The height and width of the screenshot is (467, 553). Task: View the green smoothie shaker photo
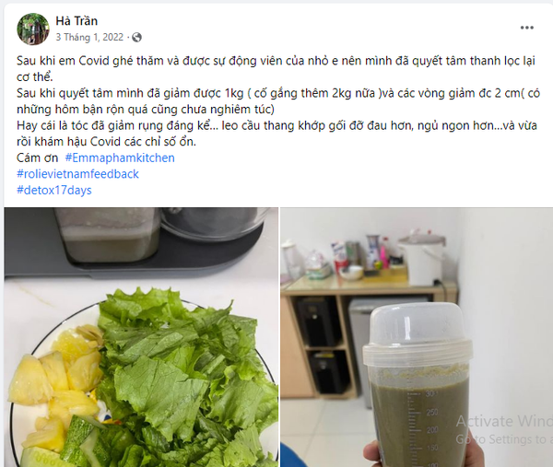(x=417, y=337)
